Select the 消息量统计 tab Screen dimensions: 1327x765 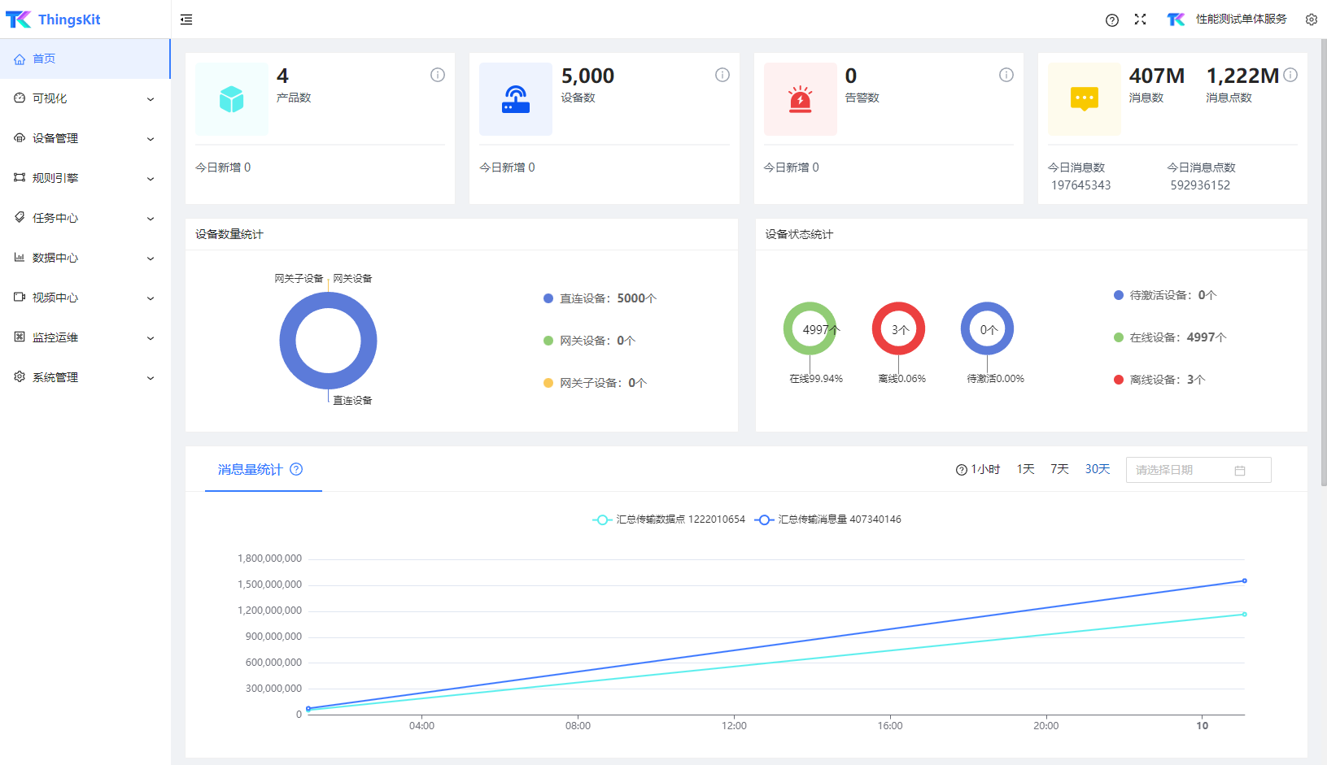pos(250,469)
